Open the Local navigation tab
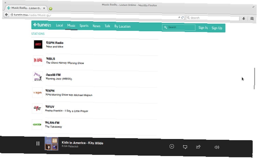Image resolution: width=257 pixels, height=158 pixels. coord(59,25)
